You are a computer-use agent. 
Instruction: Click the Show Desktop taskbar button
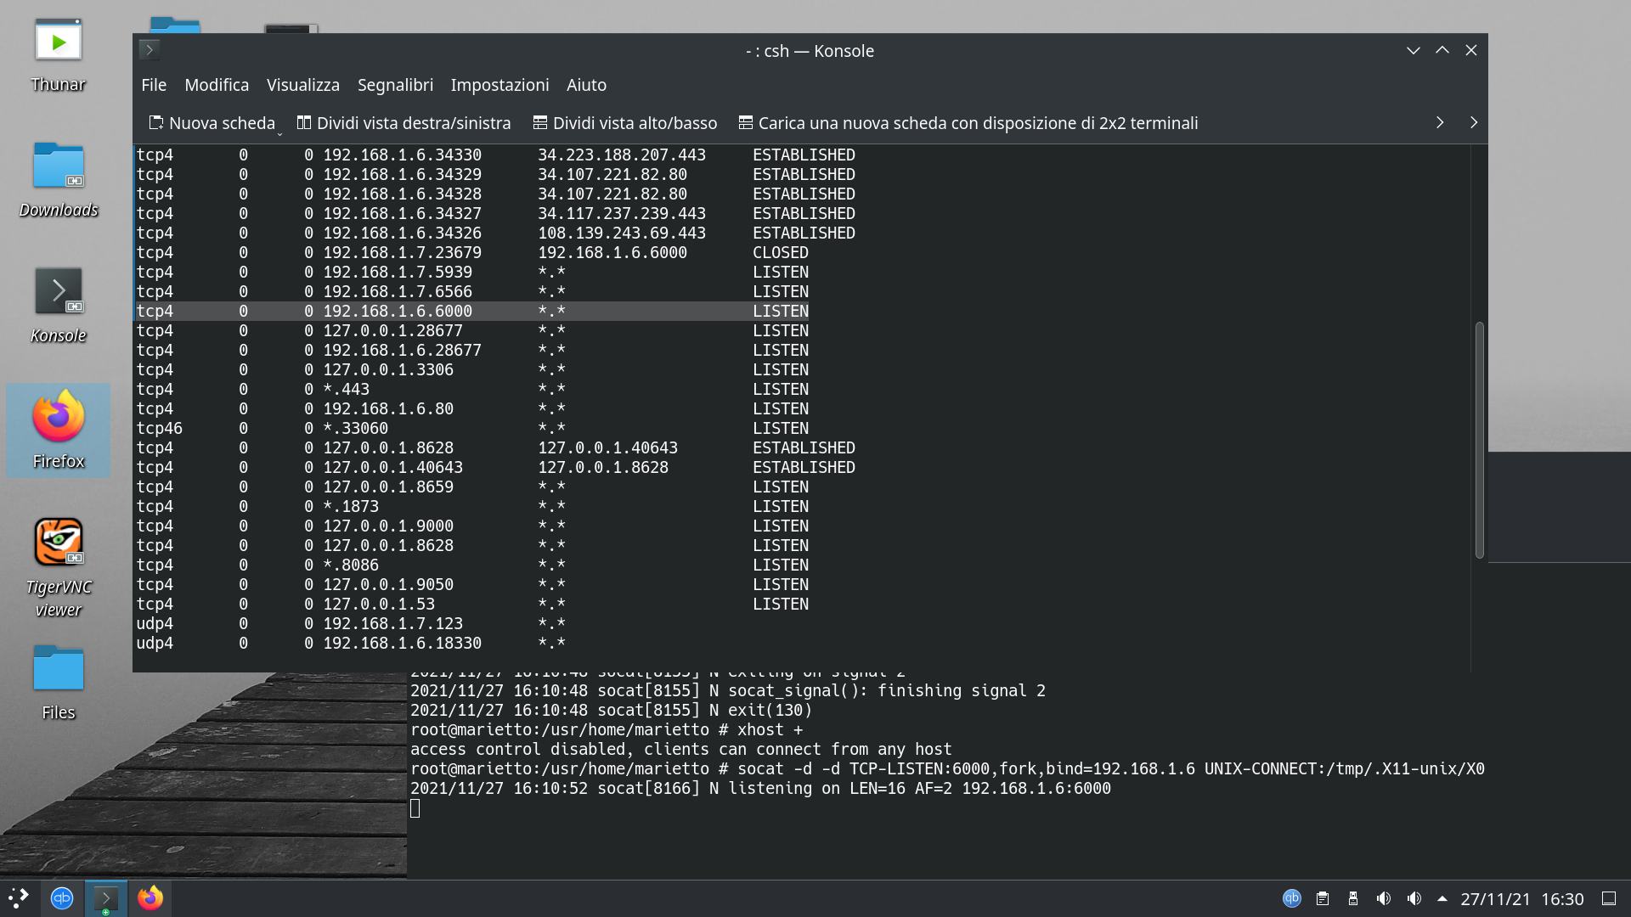(1608, 898)
